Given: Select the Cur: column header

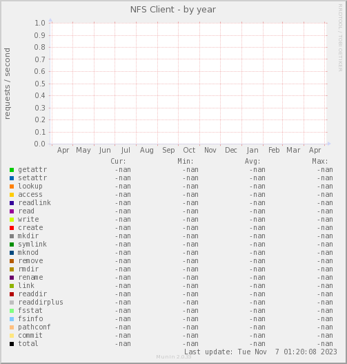Looking at the screenshot, I should coord(118,161).
